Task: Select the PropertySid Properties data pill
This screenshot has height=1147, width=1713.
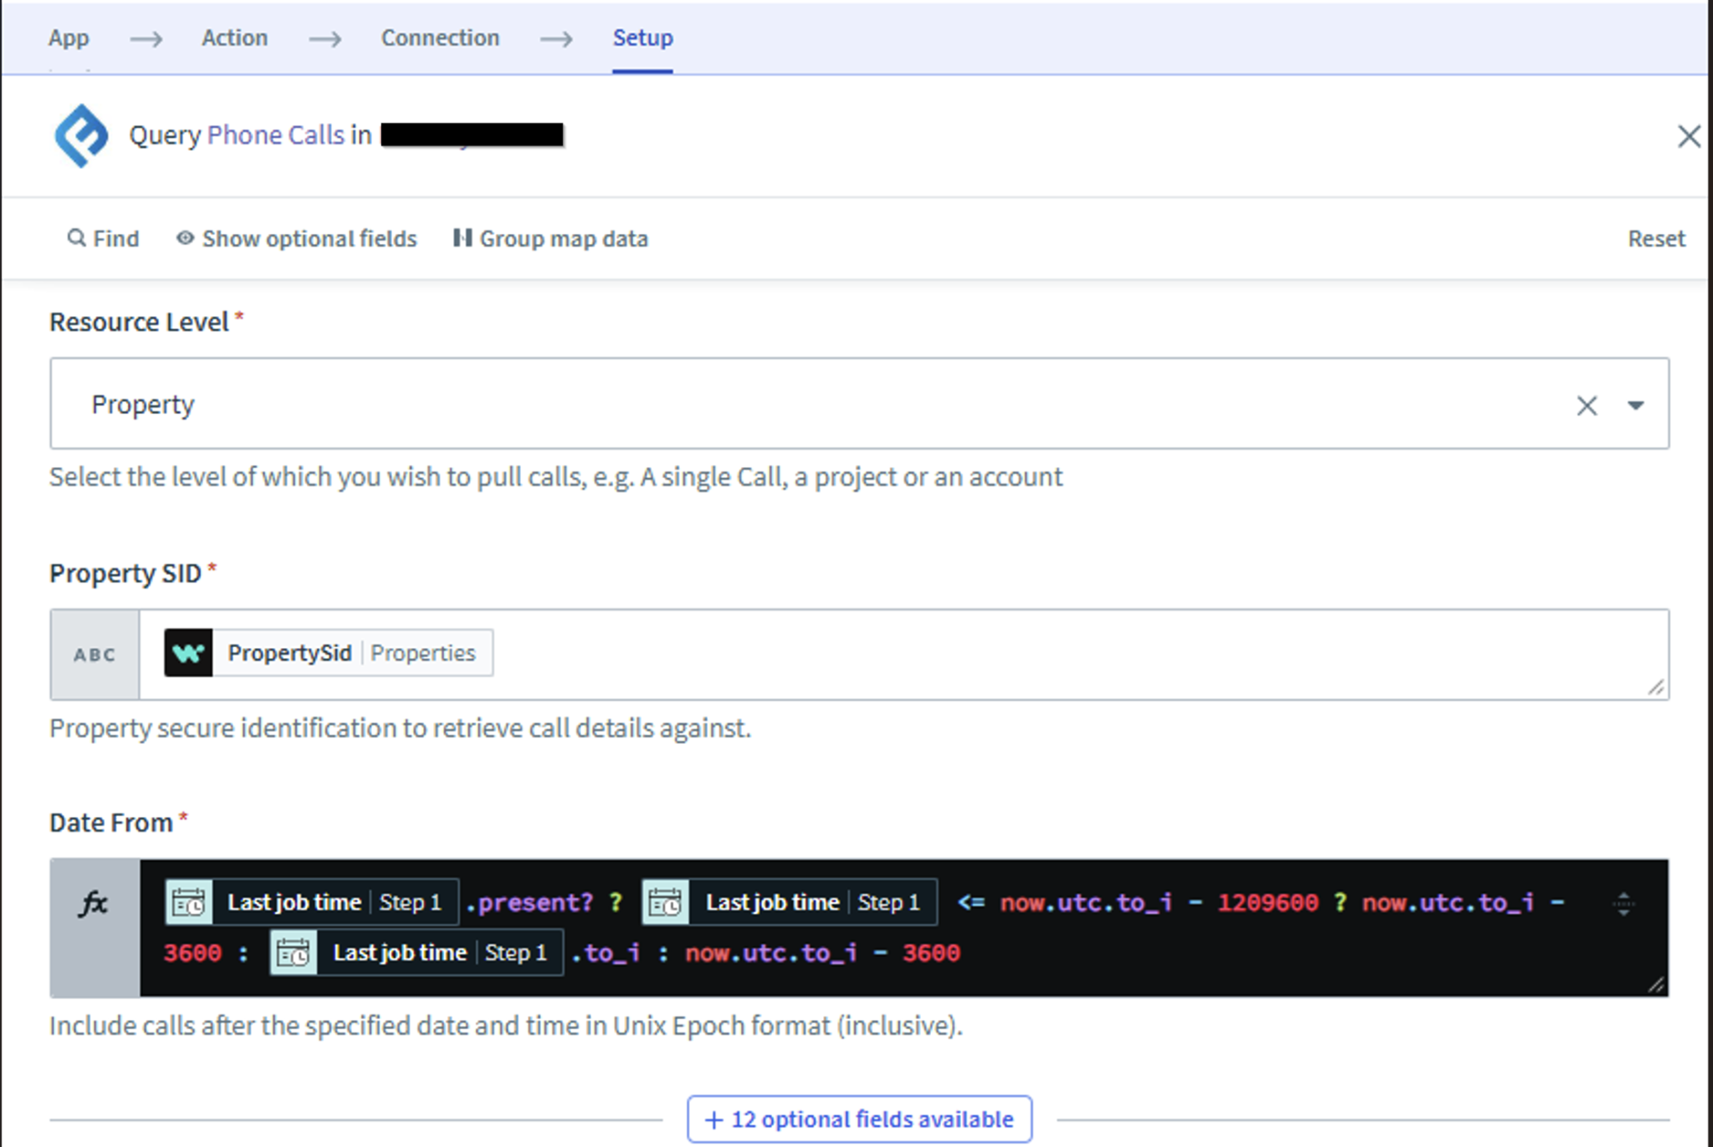Action: point(328,653)
